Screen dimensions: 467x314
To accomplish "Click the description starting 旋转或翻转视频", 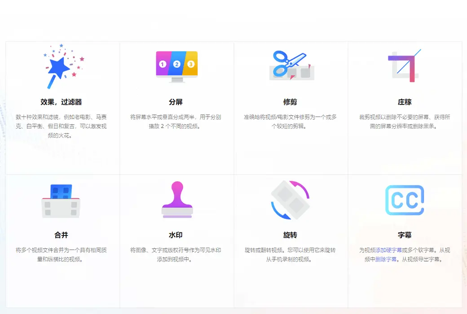I will click(x=290, y=255).
